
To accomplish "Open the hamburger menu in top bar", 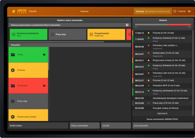I will [x=189, y=11].
